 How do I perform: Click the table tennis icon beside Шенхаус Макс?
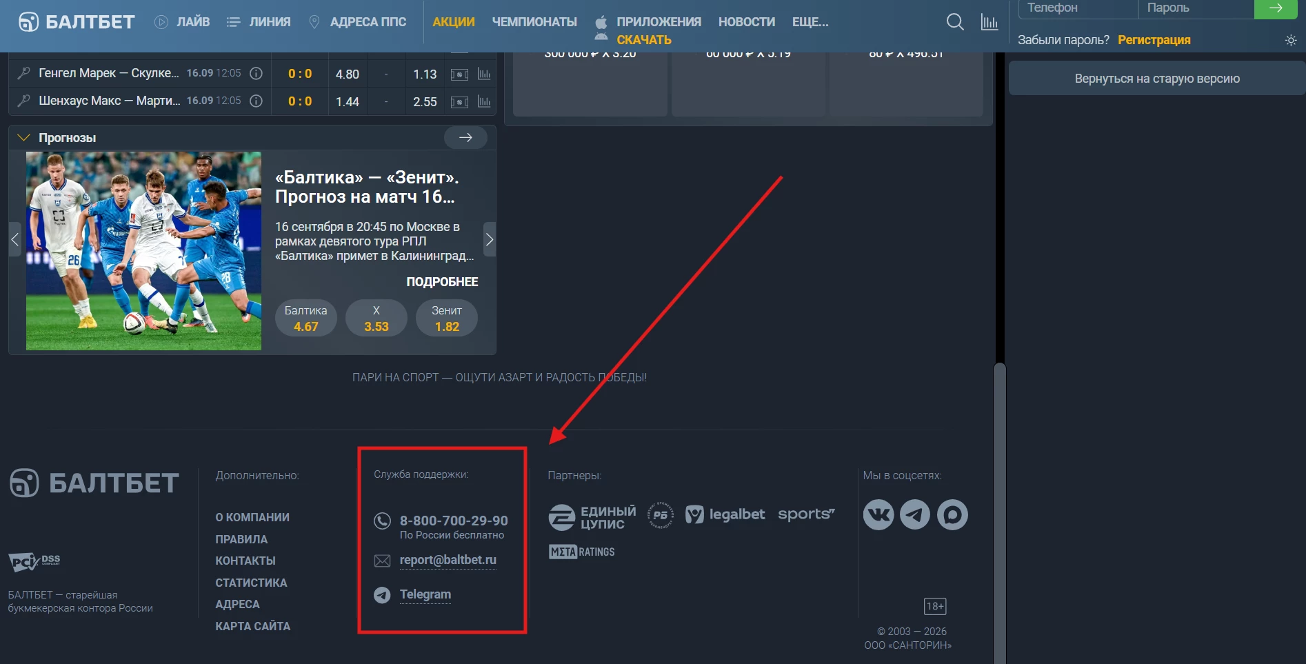pyautogui.click(x=23, y=101)
